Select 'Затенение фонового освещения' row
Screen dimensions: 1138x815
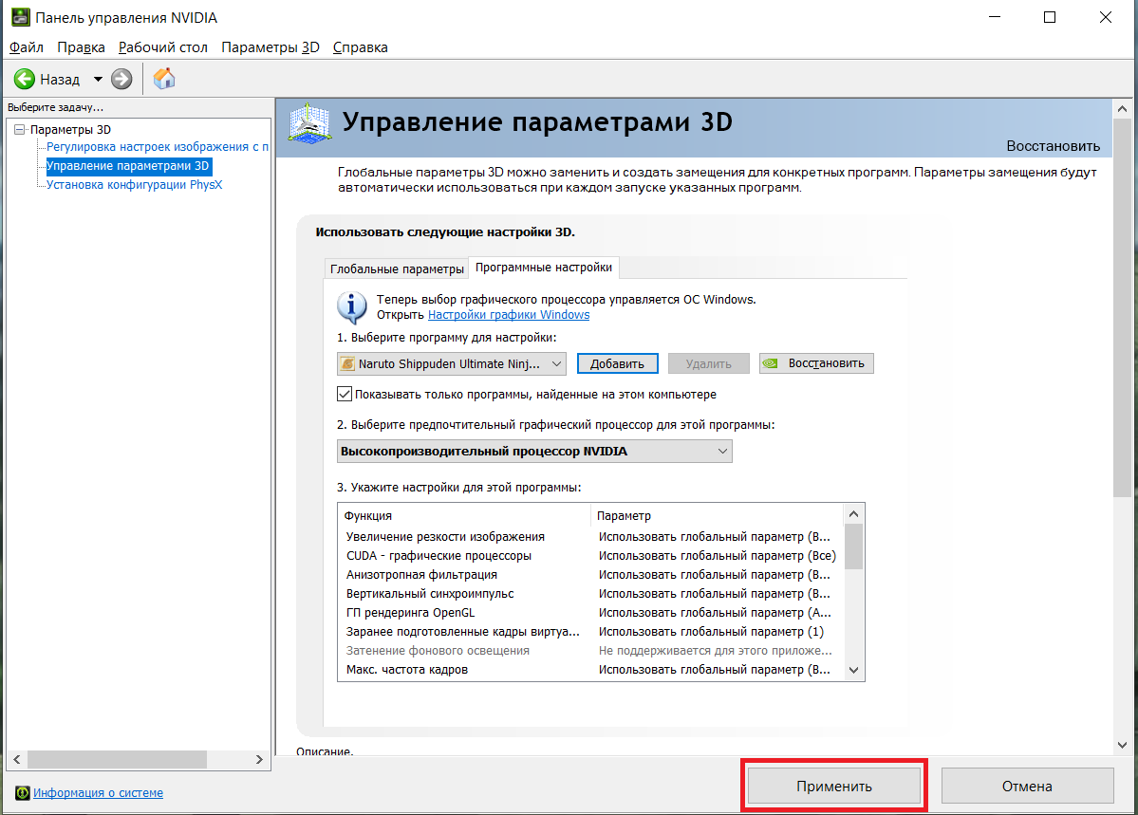tap(590, 650)
